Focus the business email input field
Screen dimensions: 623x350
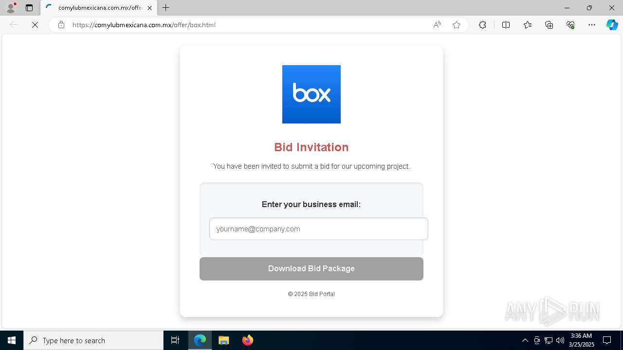(319, 229)
